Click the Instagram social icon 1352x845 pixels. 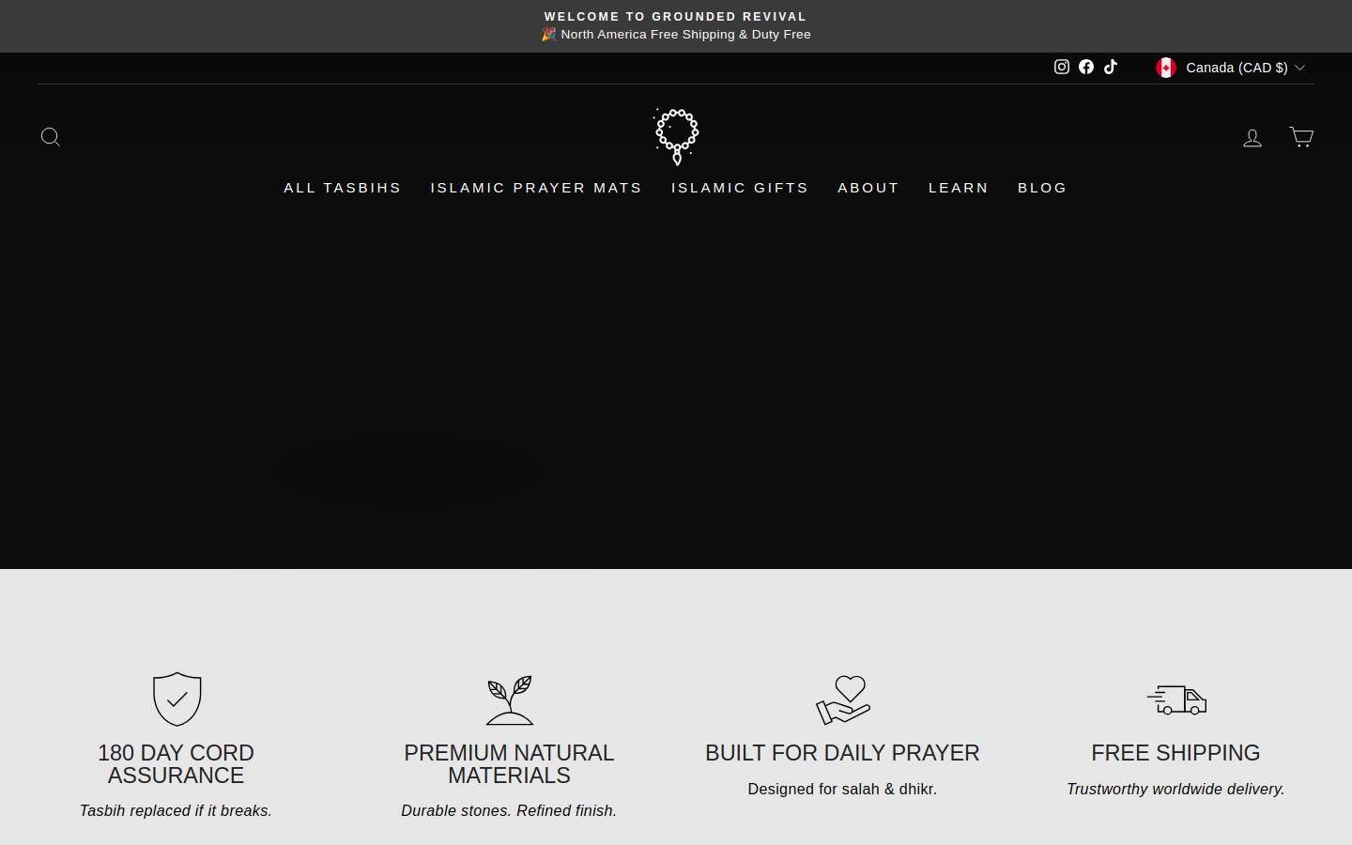coord(1062,67)
